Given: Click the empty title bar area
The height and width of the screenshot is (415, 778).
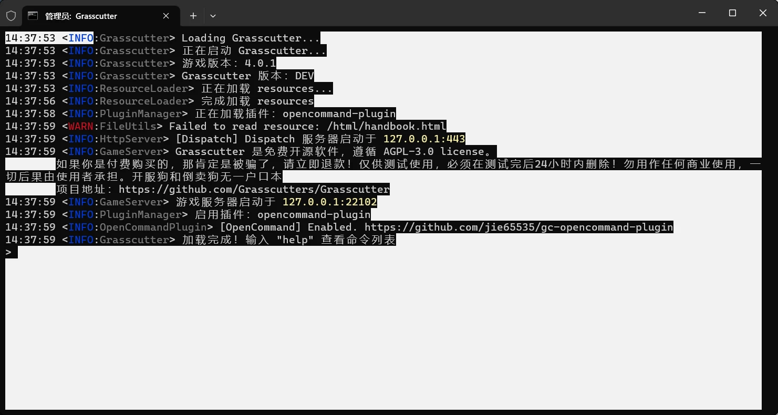Looking at the screenshot, I should [x=447, y=13].
